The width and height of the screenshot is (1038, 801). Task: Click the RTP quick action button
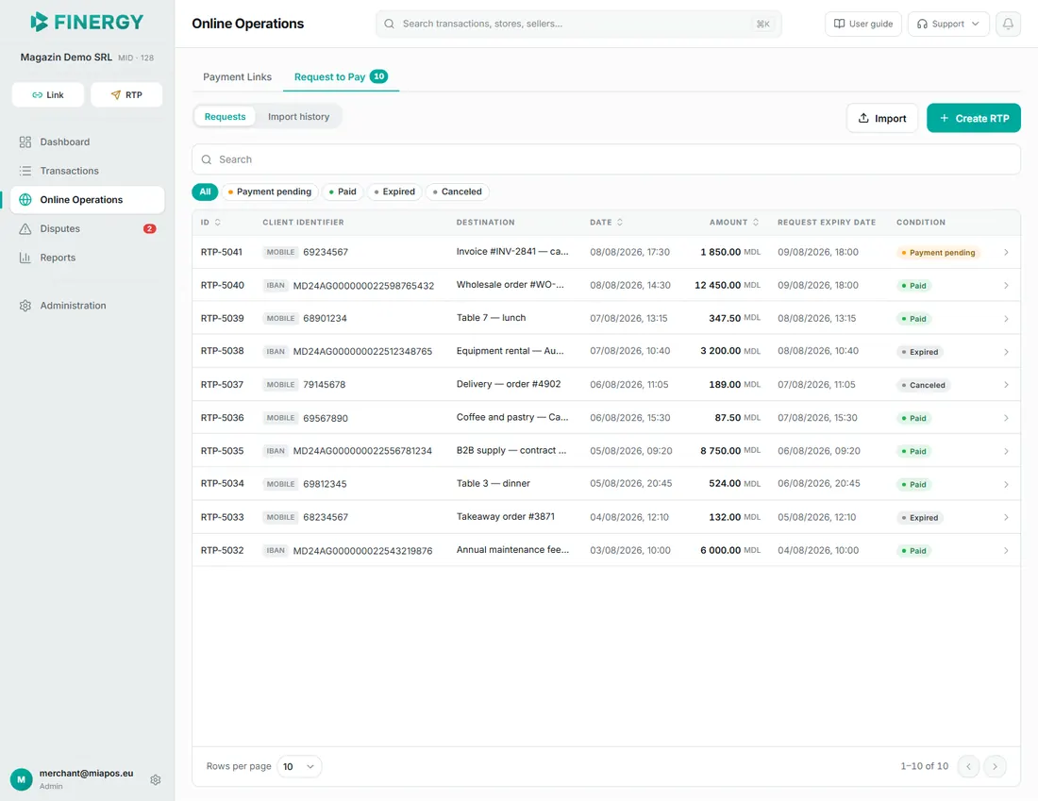point(126,94)
